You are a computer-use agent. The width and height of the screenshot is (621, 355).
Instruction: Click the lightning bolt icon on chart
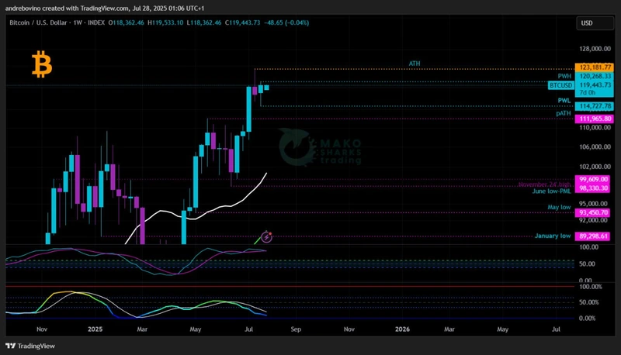269,236
